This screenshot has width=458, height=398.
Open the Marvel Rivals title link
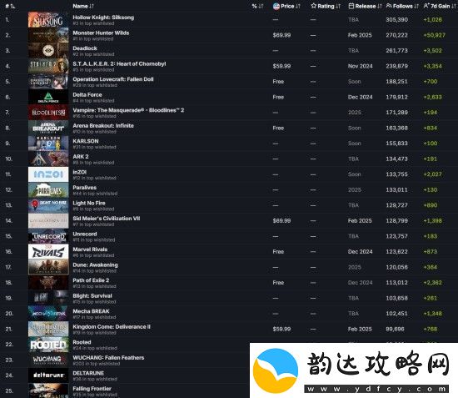pyautogui.click(x=90, y=249)
